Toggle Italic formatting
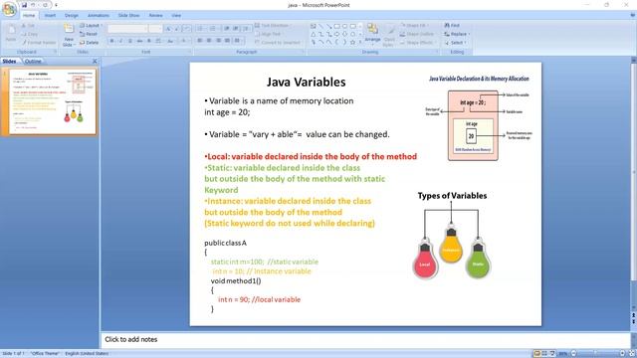Image resolution: width=637 pixels, height=358 pixels. [121, 41]
